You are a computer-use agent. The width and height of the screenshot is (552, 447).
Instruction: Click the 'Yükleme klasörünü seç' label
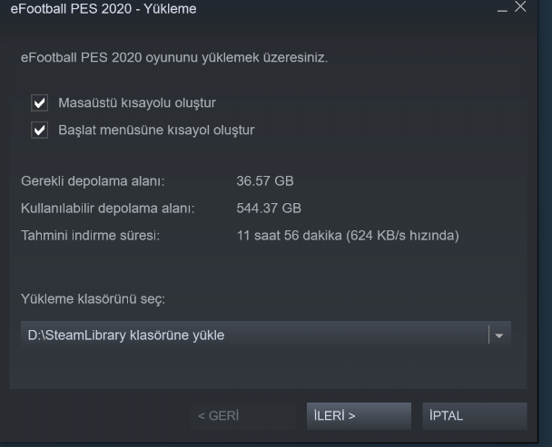[93, 299]
